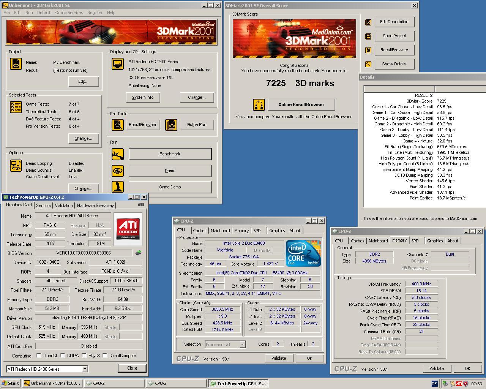486x389 pixels.
Task: Click the Project icon in 3DMark
Action: coord(16,64)
